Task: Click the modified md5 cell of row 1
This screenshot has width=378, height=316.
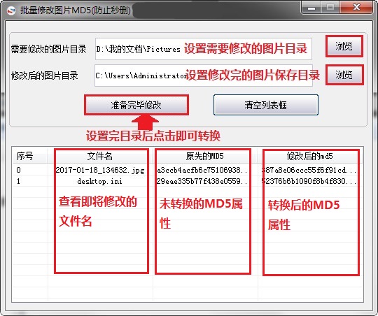Action: click(x=309, y=181)
